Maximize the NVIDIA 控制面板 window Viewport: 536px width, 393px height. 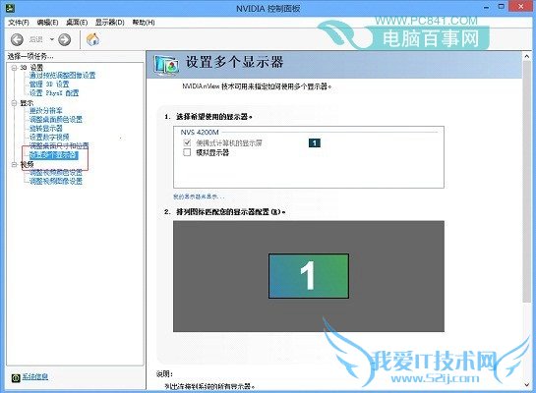point(502,7)
